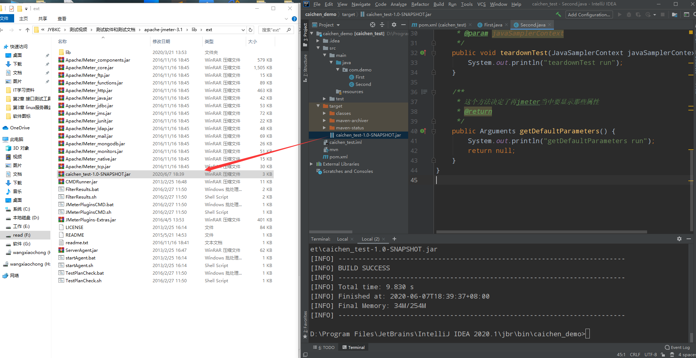Click the inspections profile icon in status bar
The height and width of the screenshot is (358, 696).
pos(672,355)
